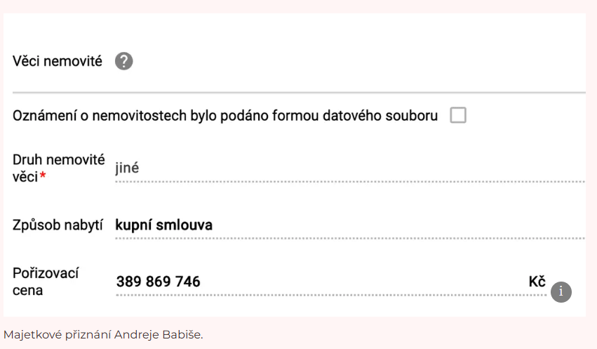Open the help icon beside Věci nemovité
Viewport: 597px width, 349px height.
[123, 61]
